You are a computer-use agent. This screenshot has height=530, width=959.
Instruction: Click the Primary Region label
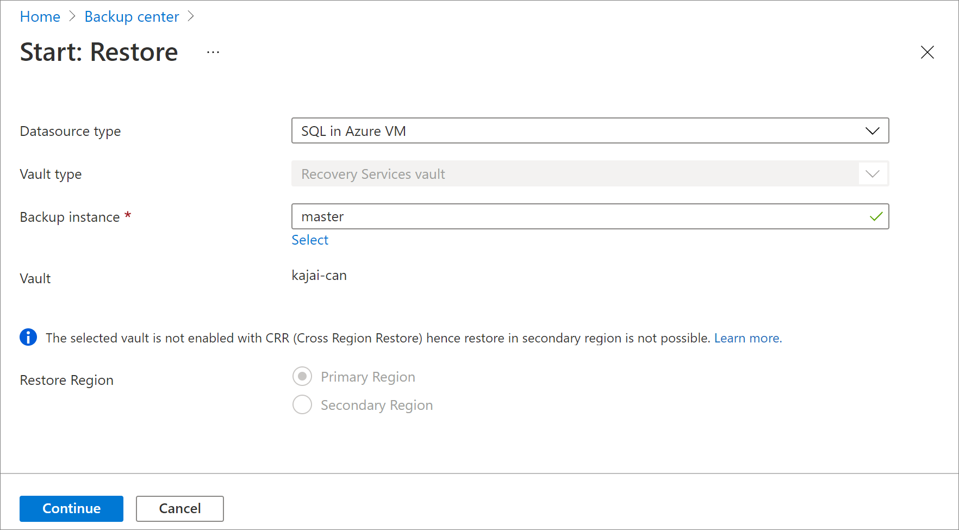tap(368, 377)
